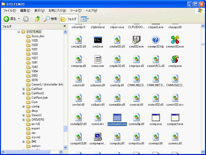Select the cmos.ram file icon
Viewport: 206px width, 155px height.
point(98,59)
